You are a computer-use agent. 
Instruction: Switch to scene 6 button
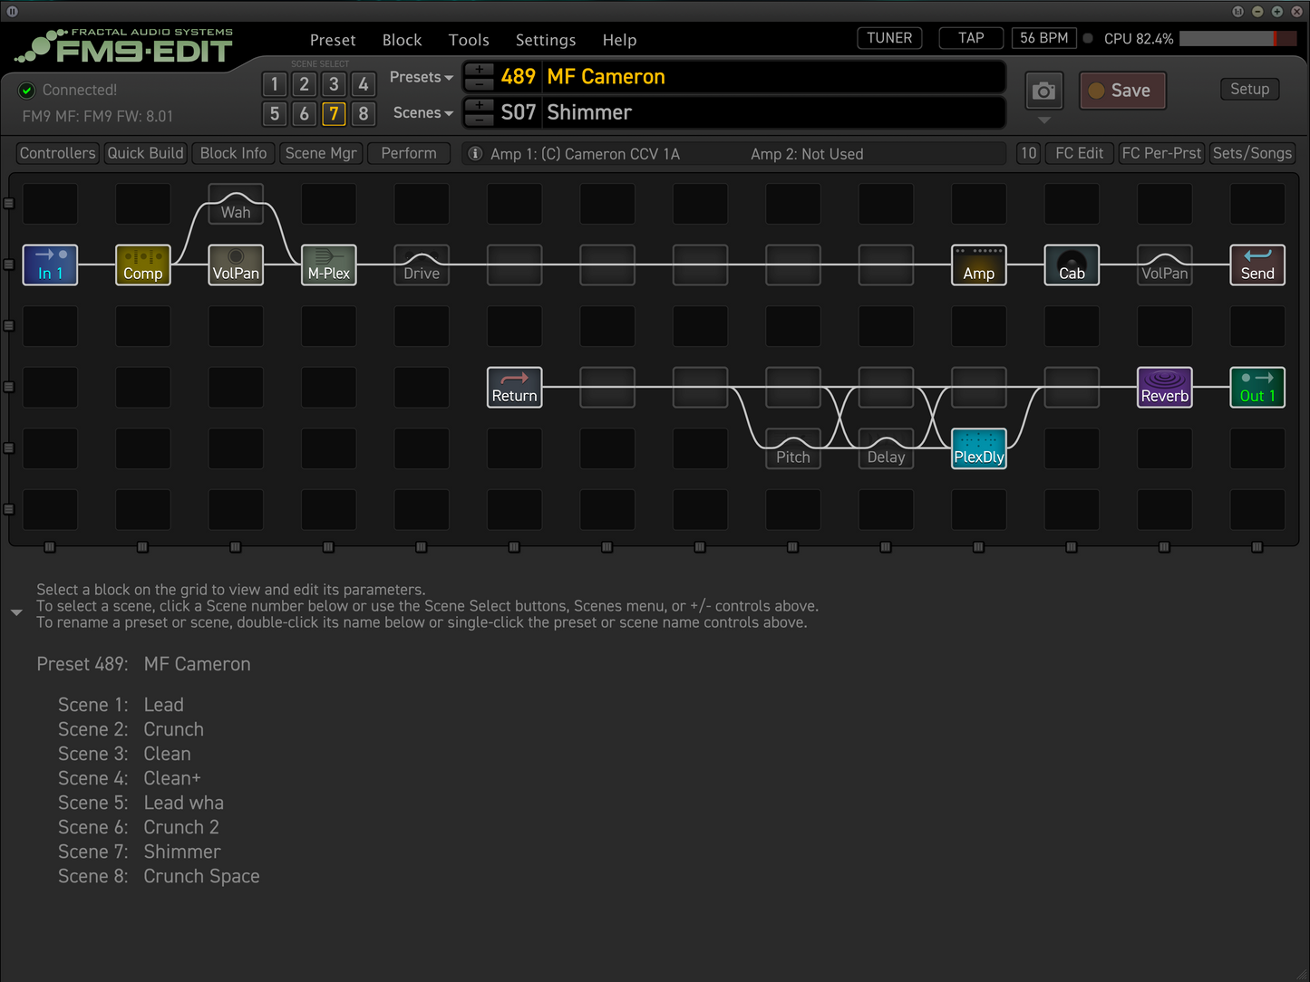click(x=305, y=113)
